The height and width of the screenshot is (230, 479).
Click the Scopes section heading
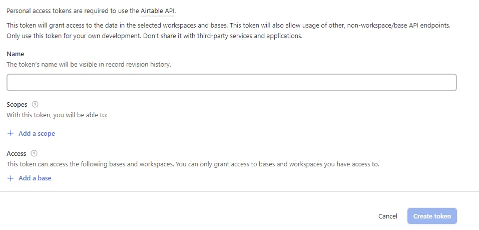[x=17, y=105]
